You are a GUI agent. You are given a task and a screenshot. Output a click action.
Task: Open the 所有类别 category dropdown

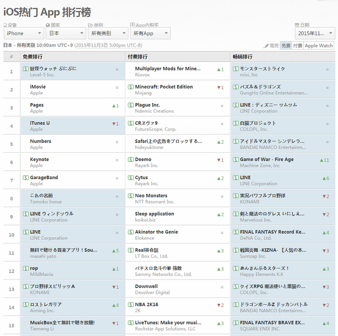pyautogui.click(x=108, y=33)
